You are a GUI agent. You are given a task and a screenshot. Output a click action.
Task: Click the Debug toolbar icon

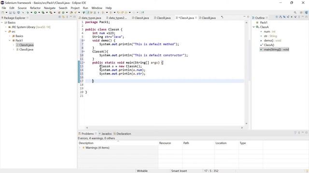[x=28, y=12]
